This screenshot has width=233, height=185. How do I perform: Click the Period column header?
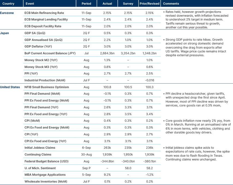click(x=86, y=4)
